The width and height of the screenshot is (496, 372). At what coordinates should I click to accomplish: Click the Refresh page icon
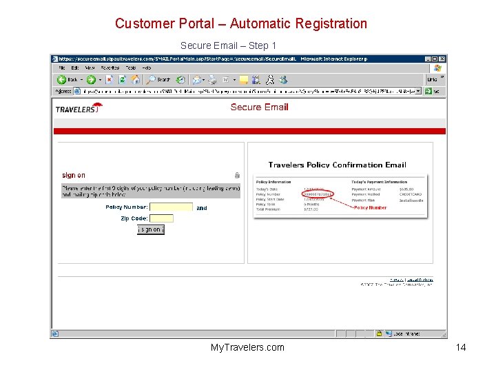point(122,80)
